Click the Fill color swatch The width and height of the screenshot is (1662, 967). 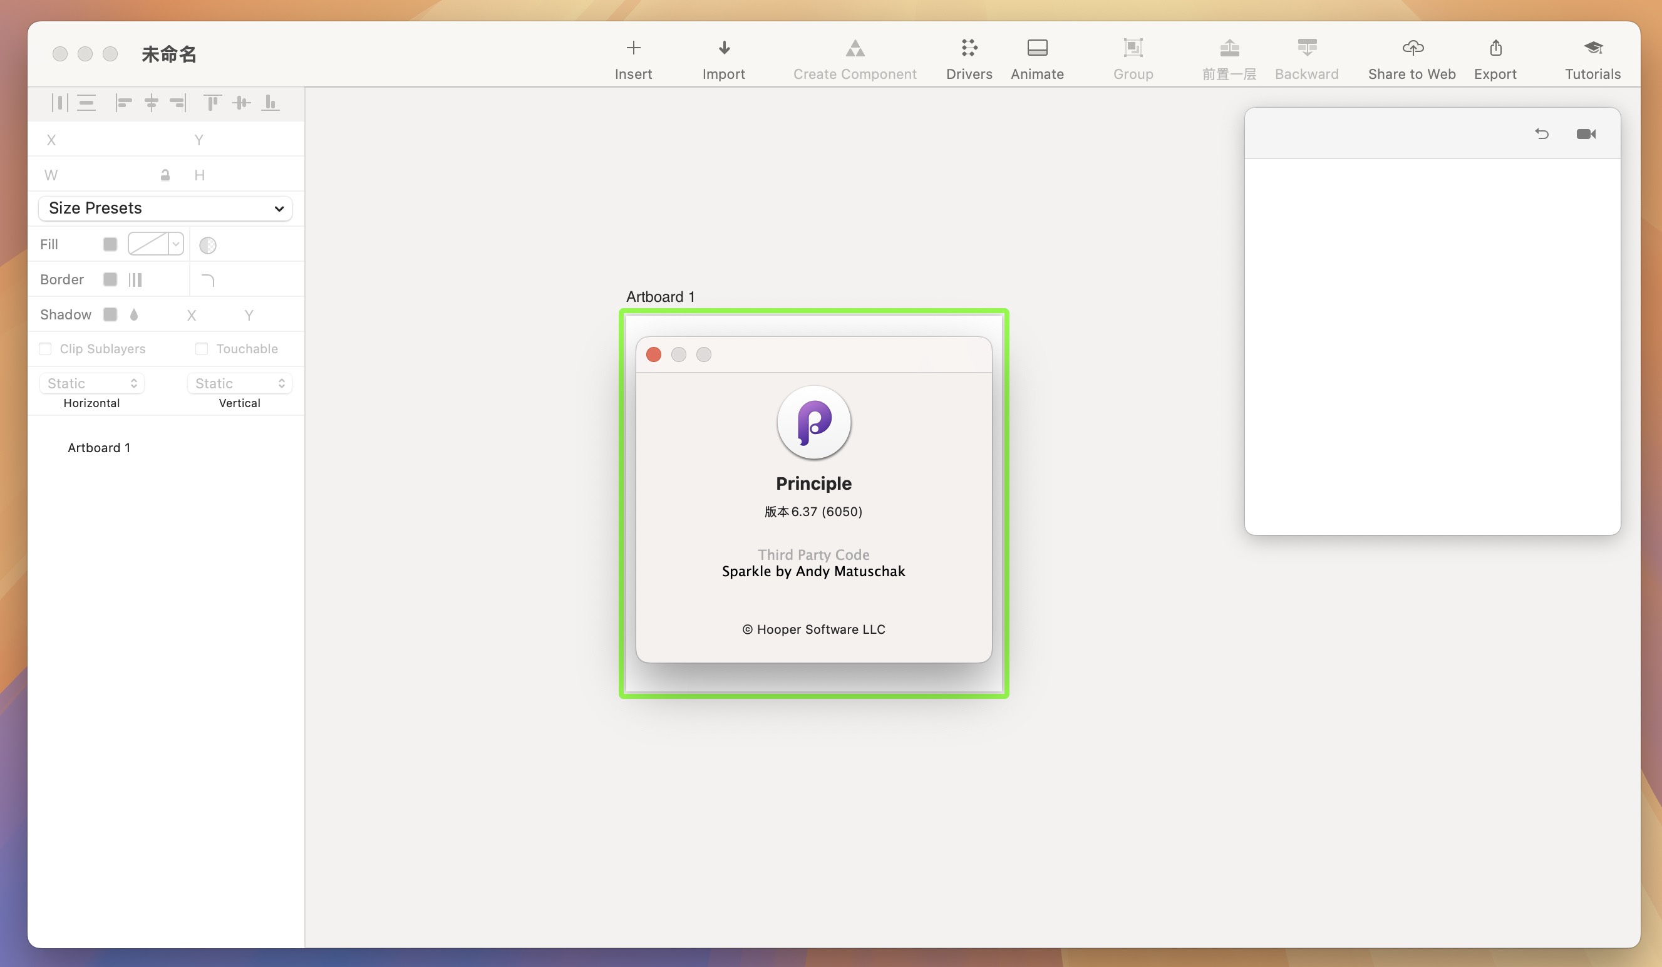coord(110,244)
